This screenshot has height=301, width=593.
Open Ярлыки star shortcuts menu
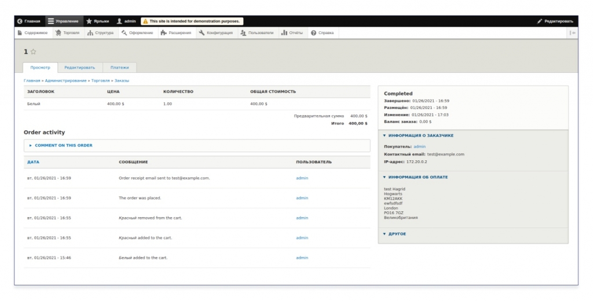(97, 21)
